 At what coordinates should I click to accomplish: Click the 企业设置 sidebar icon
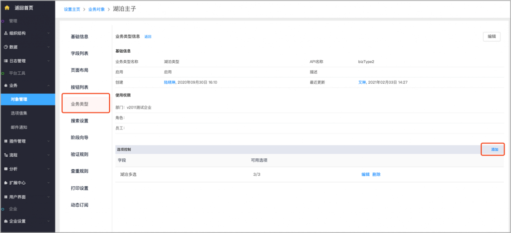click(x=5, y=221)
